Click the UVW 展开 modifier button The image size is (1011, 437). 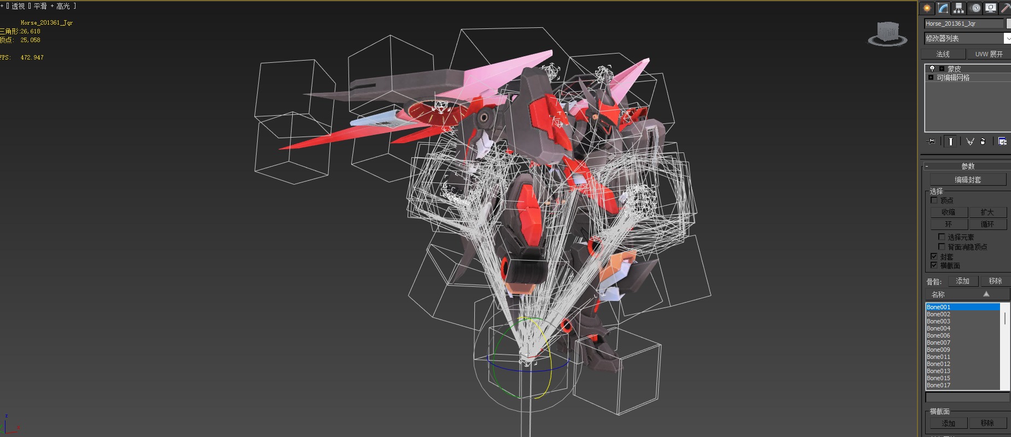point(989,54)
